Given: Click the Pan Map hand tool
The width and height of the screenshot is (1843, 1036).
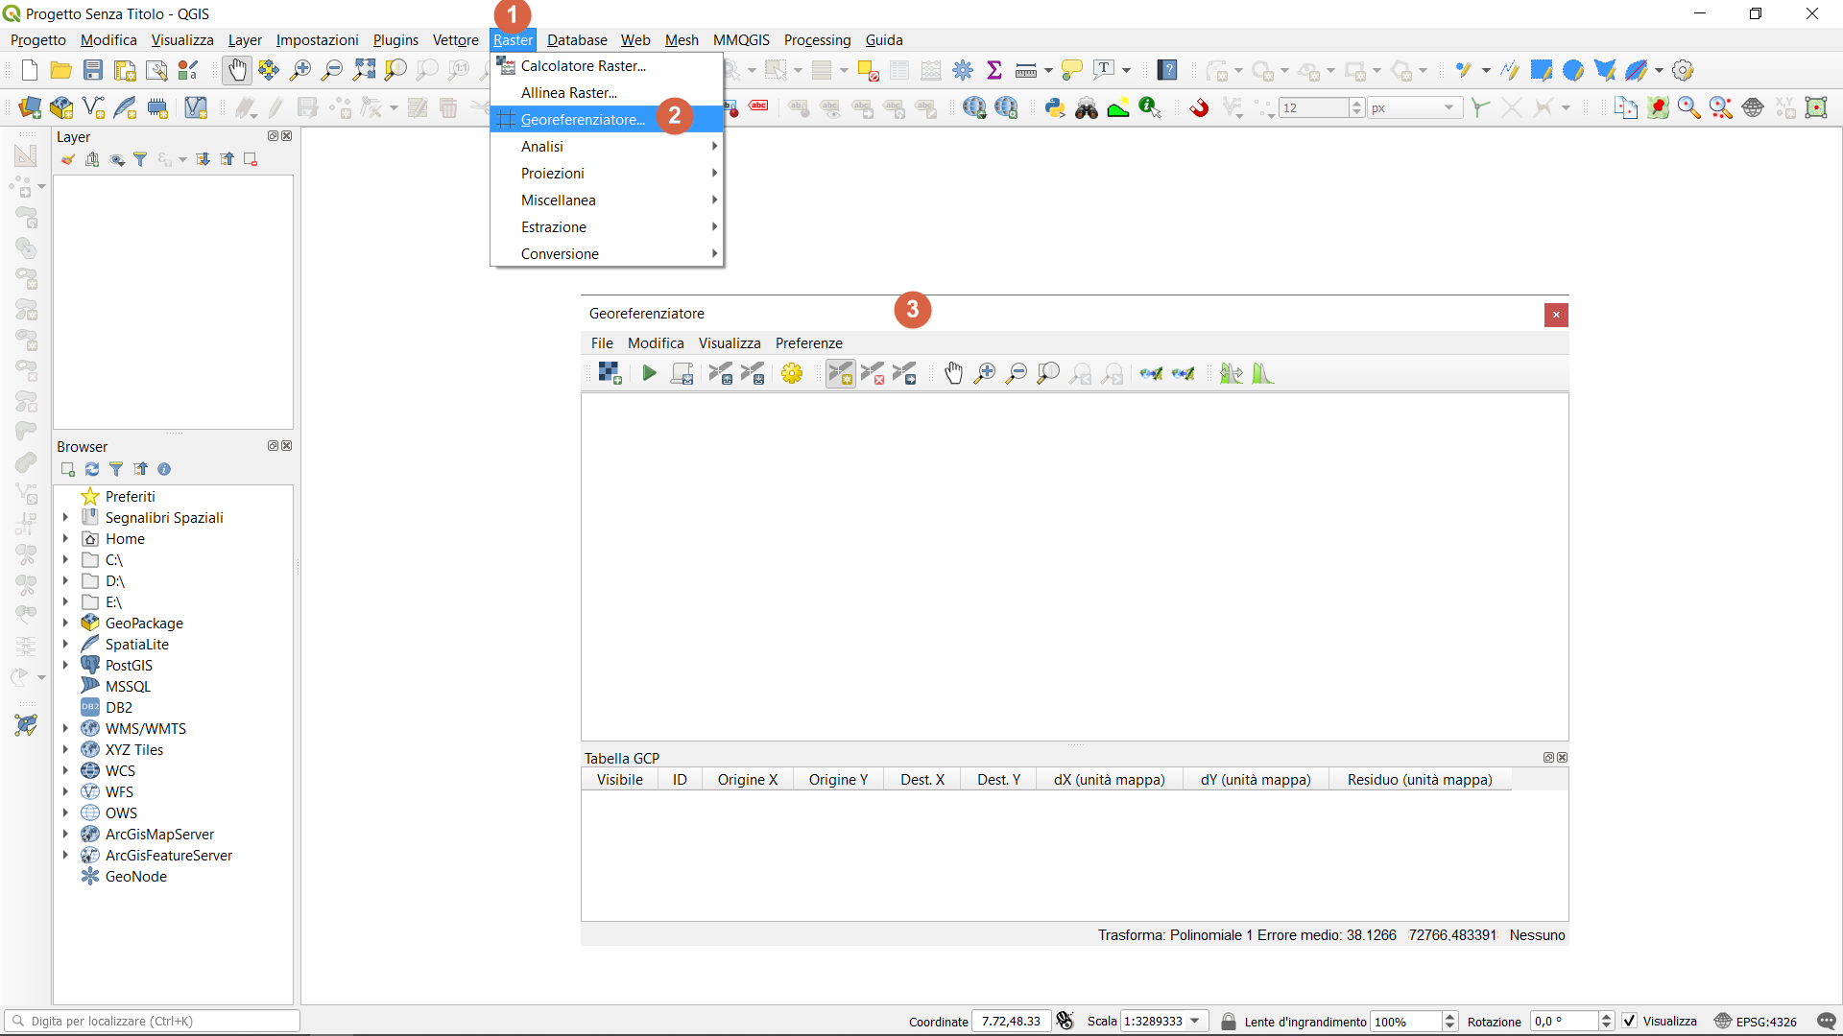Looking at the screenshot, I should pyautogui.click(x=236, y=70).
